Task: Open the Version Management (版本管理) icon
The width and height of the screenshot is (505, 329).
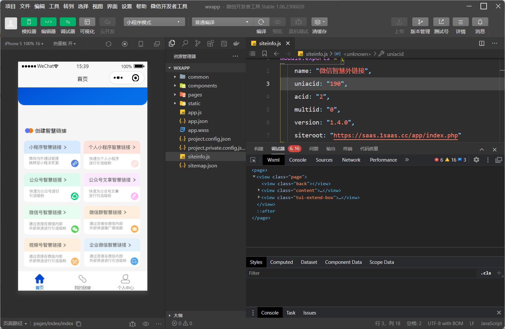Action: (x=420, y=22)
